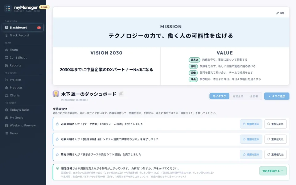Click the タスク追加 button

(277, 96)
